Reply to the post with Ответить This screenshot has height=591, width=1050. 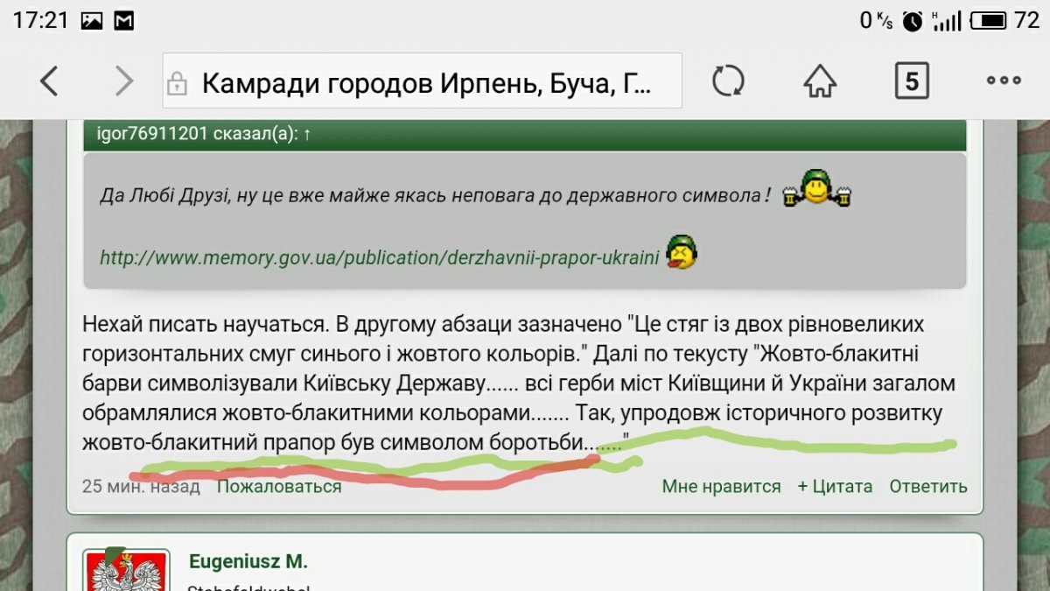pyautogui.click(x=928, y=486)
